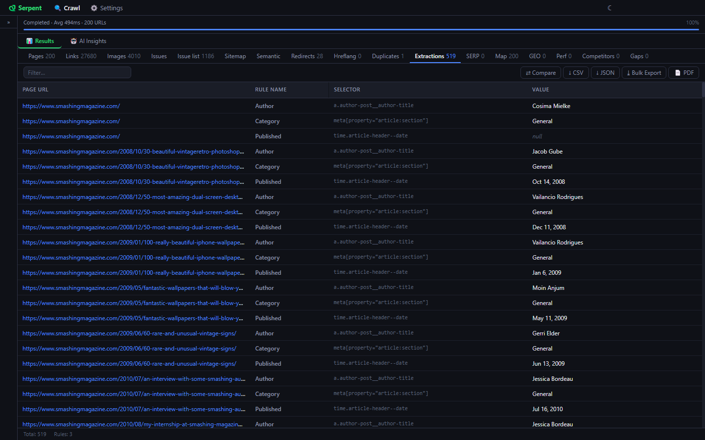Expand the sidebar with the chevron
This screenshot has width=705, height=440.
(8, 22)
